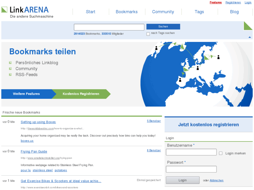This screenshot has height=190, width=254.
Task: Open 'Get Exercise Bikes & Scooters' bookmark
Action: coord(61,181)
